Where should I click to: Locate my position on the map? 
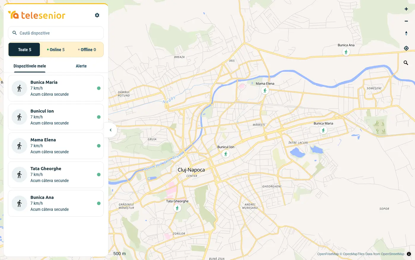406,48
